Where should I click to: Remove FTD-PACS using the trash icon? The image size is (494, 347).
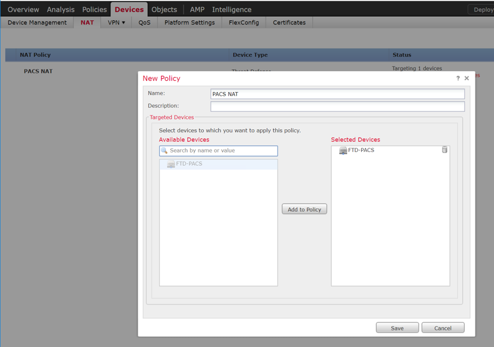(444, 150)
